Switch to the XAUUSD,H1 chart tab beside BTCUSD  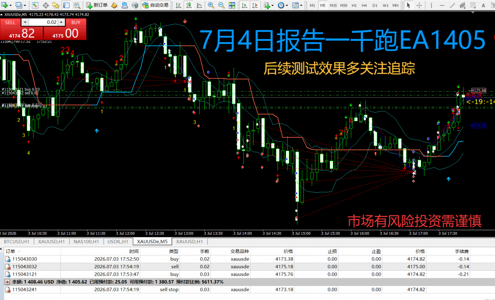point(51,241)
